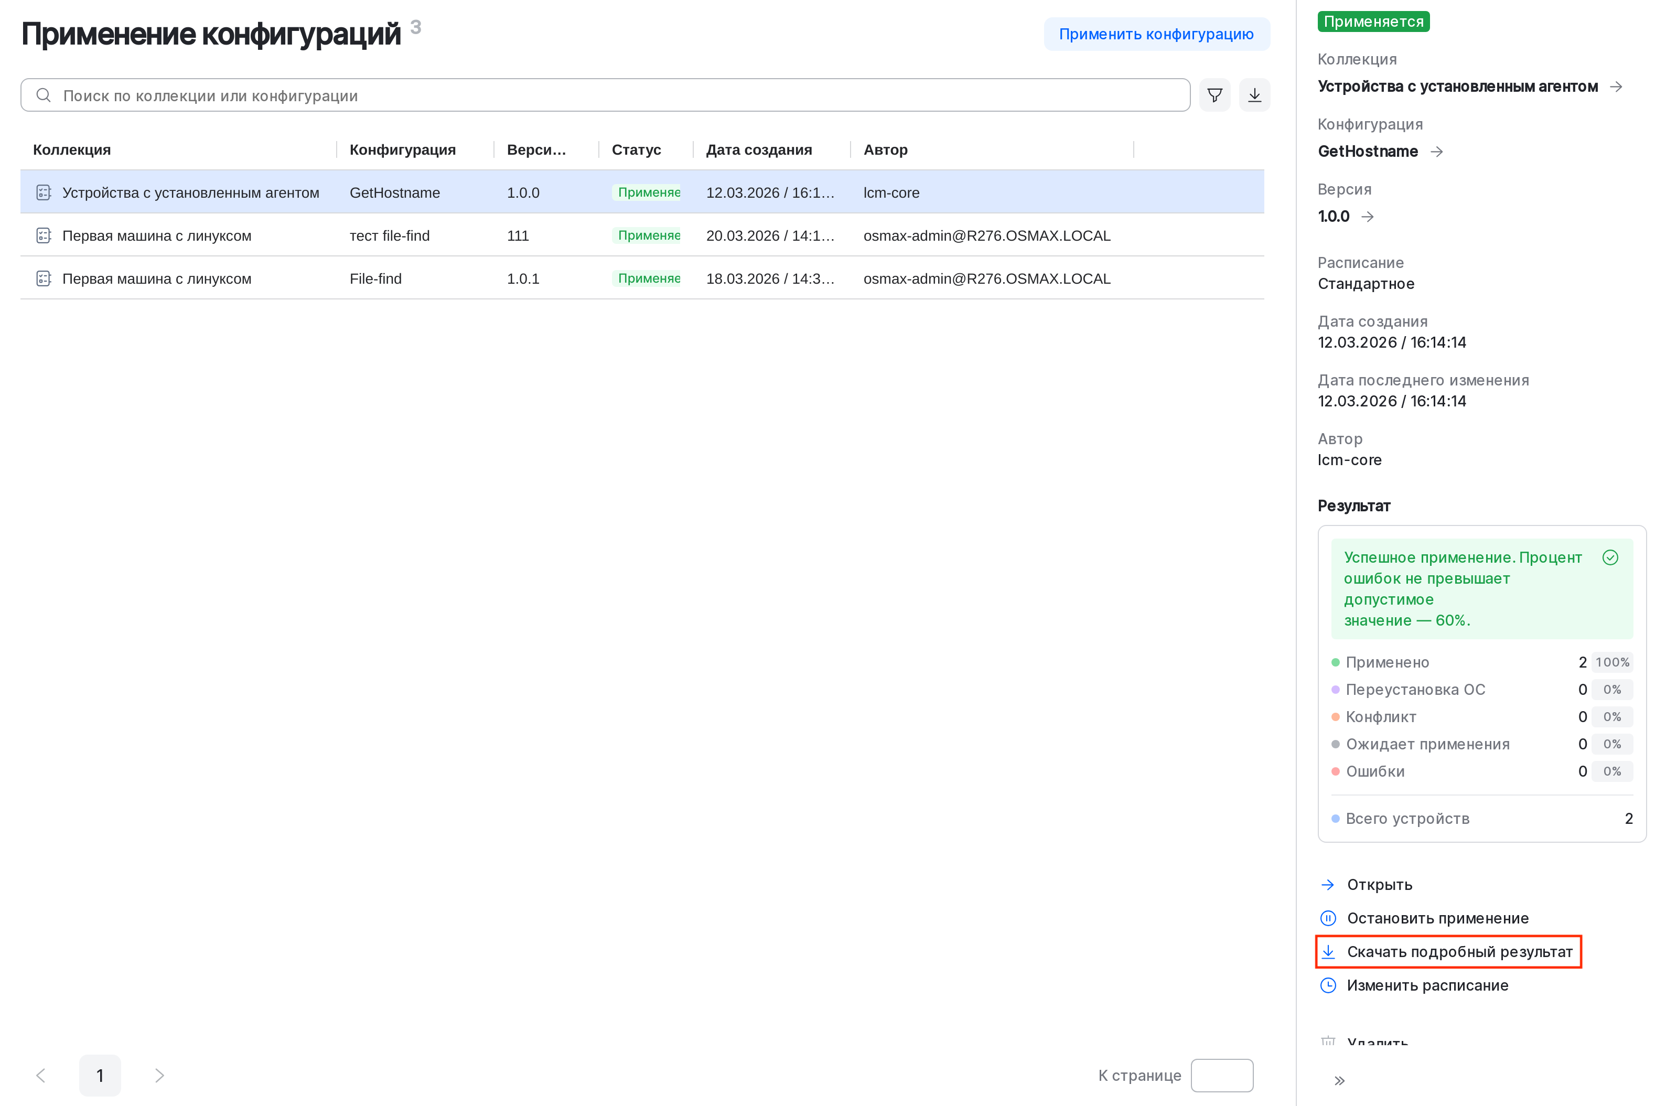Click Остановить применение action

(x=1438, y=918)
